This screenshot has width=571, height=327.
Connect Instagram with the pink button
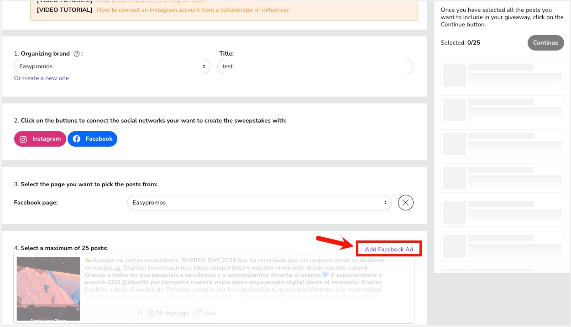tap(40, 139)
